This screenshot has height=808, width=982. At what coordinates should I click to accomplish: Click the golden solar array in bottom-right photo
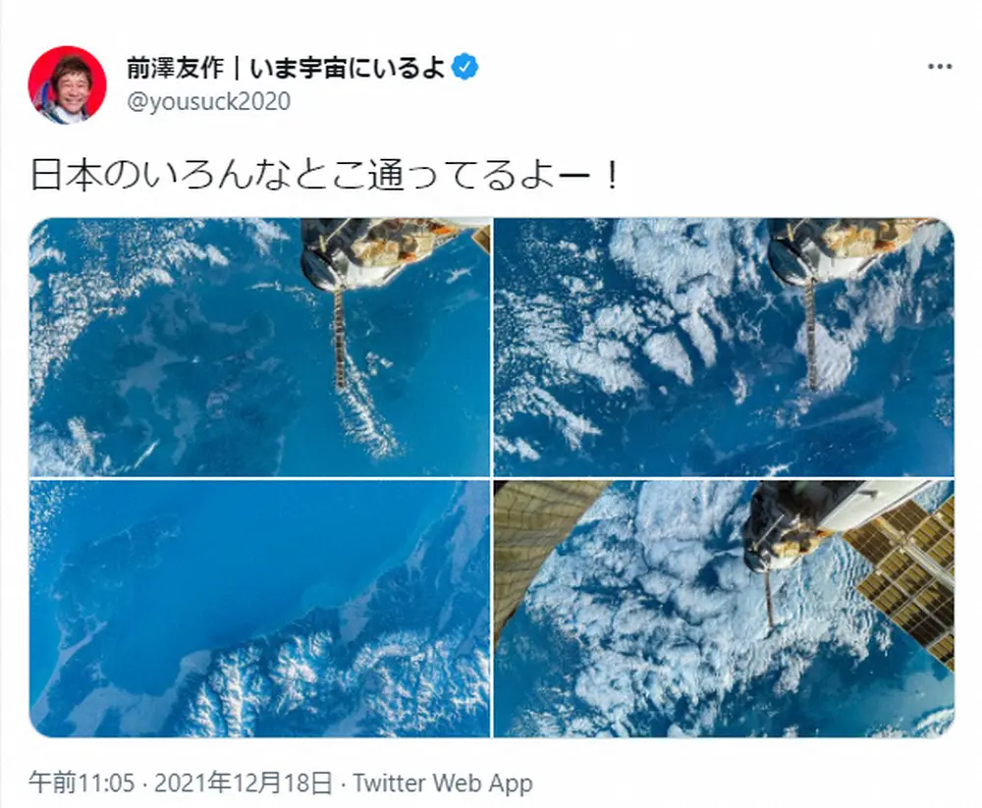901,578
